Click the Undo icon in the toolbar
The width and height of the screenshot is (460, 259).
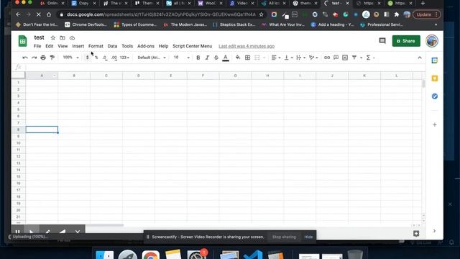pyautogui.click(x=25, y=58)
